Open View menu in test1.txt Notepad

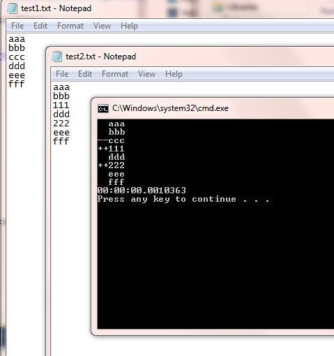click(102, 26)
